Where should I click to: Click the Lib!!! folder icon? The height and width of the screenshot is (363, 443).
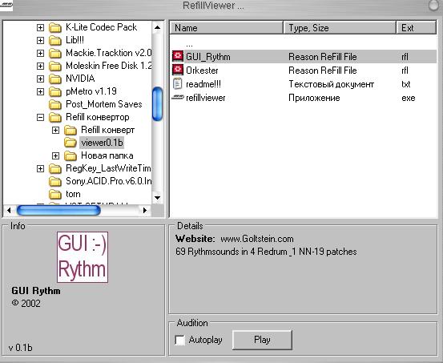[x=55, y=40]
